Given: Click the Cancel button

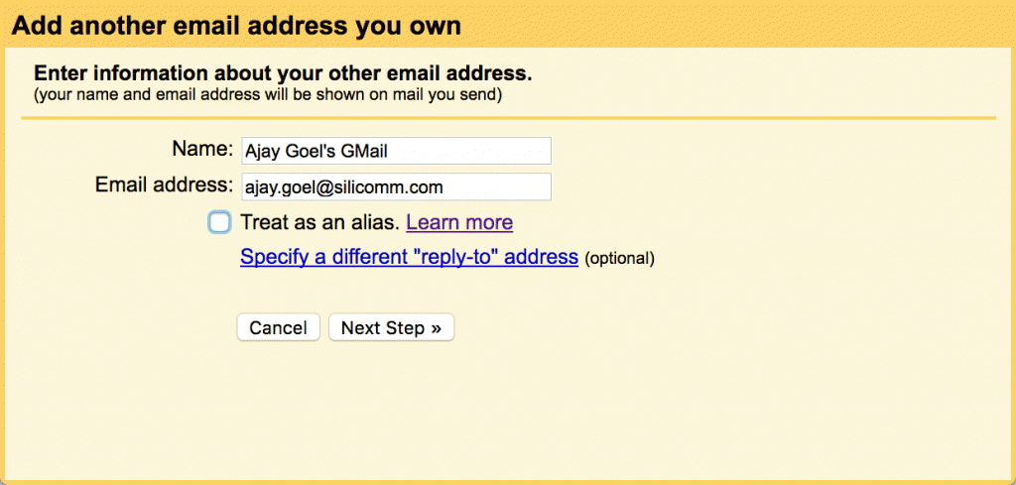Looking at the screenshot, I should (x=279, y=327).
